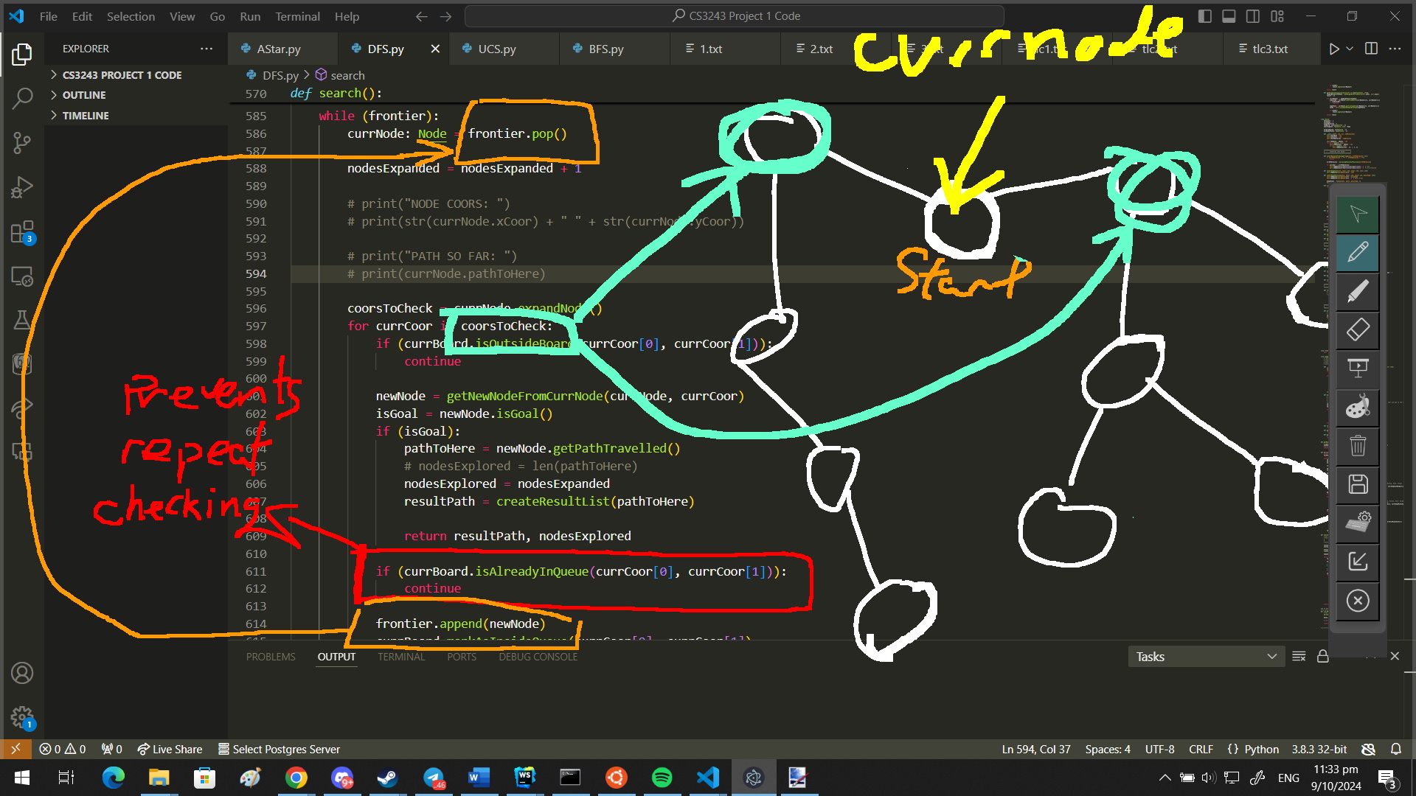The height and width of the screenshot is (796, 1416).
Task: Select the eraser tool
Action: pos(1358,329)
